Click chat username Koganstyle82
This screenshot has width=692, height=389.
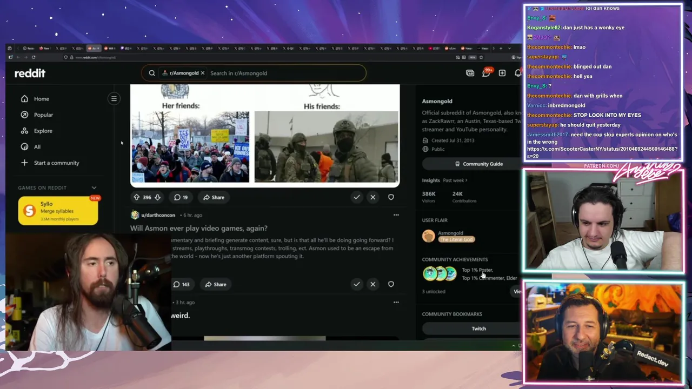[544, 28]
